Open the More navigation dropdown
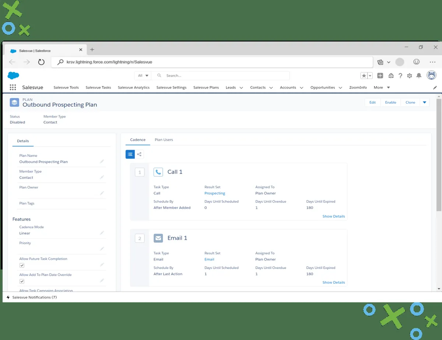The width and height of the screenshot is (442, 340). tap(382, 87)
